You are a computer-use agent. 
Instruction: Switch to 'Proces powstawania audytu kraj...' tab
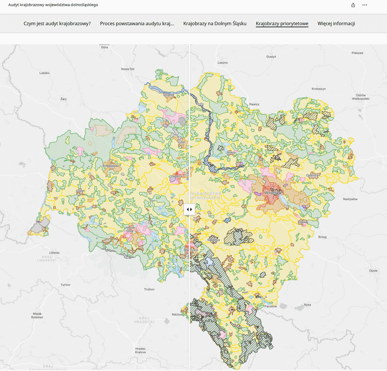tap(137, 24)
